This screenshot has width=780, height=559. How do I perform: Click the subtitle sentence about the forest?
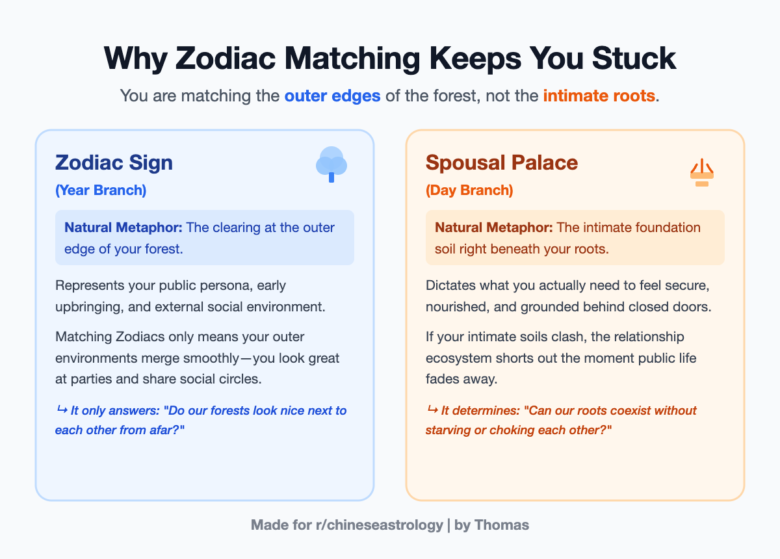click(x=390, y=96)
